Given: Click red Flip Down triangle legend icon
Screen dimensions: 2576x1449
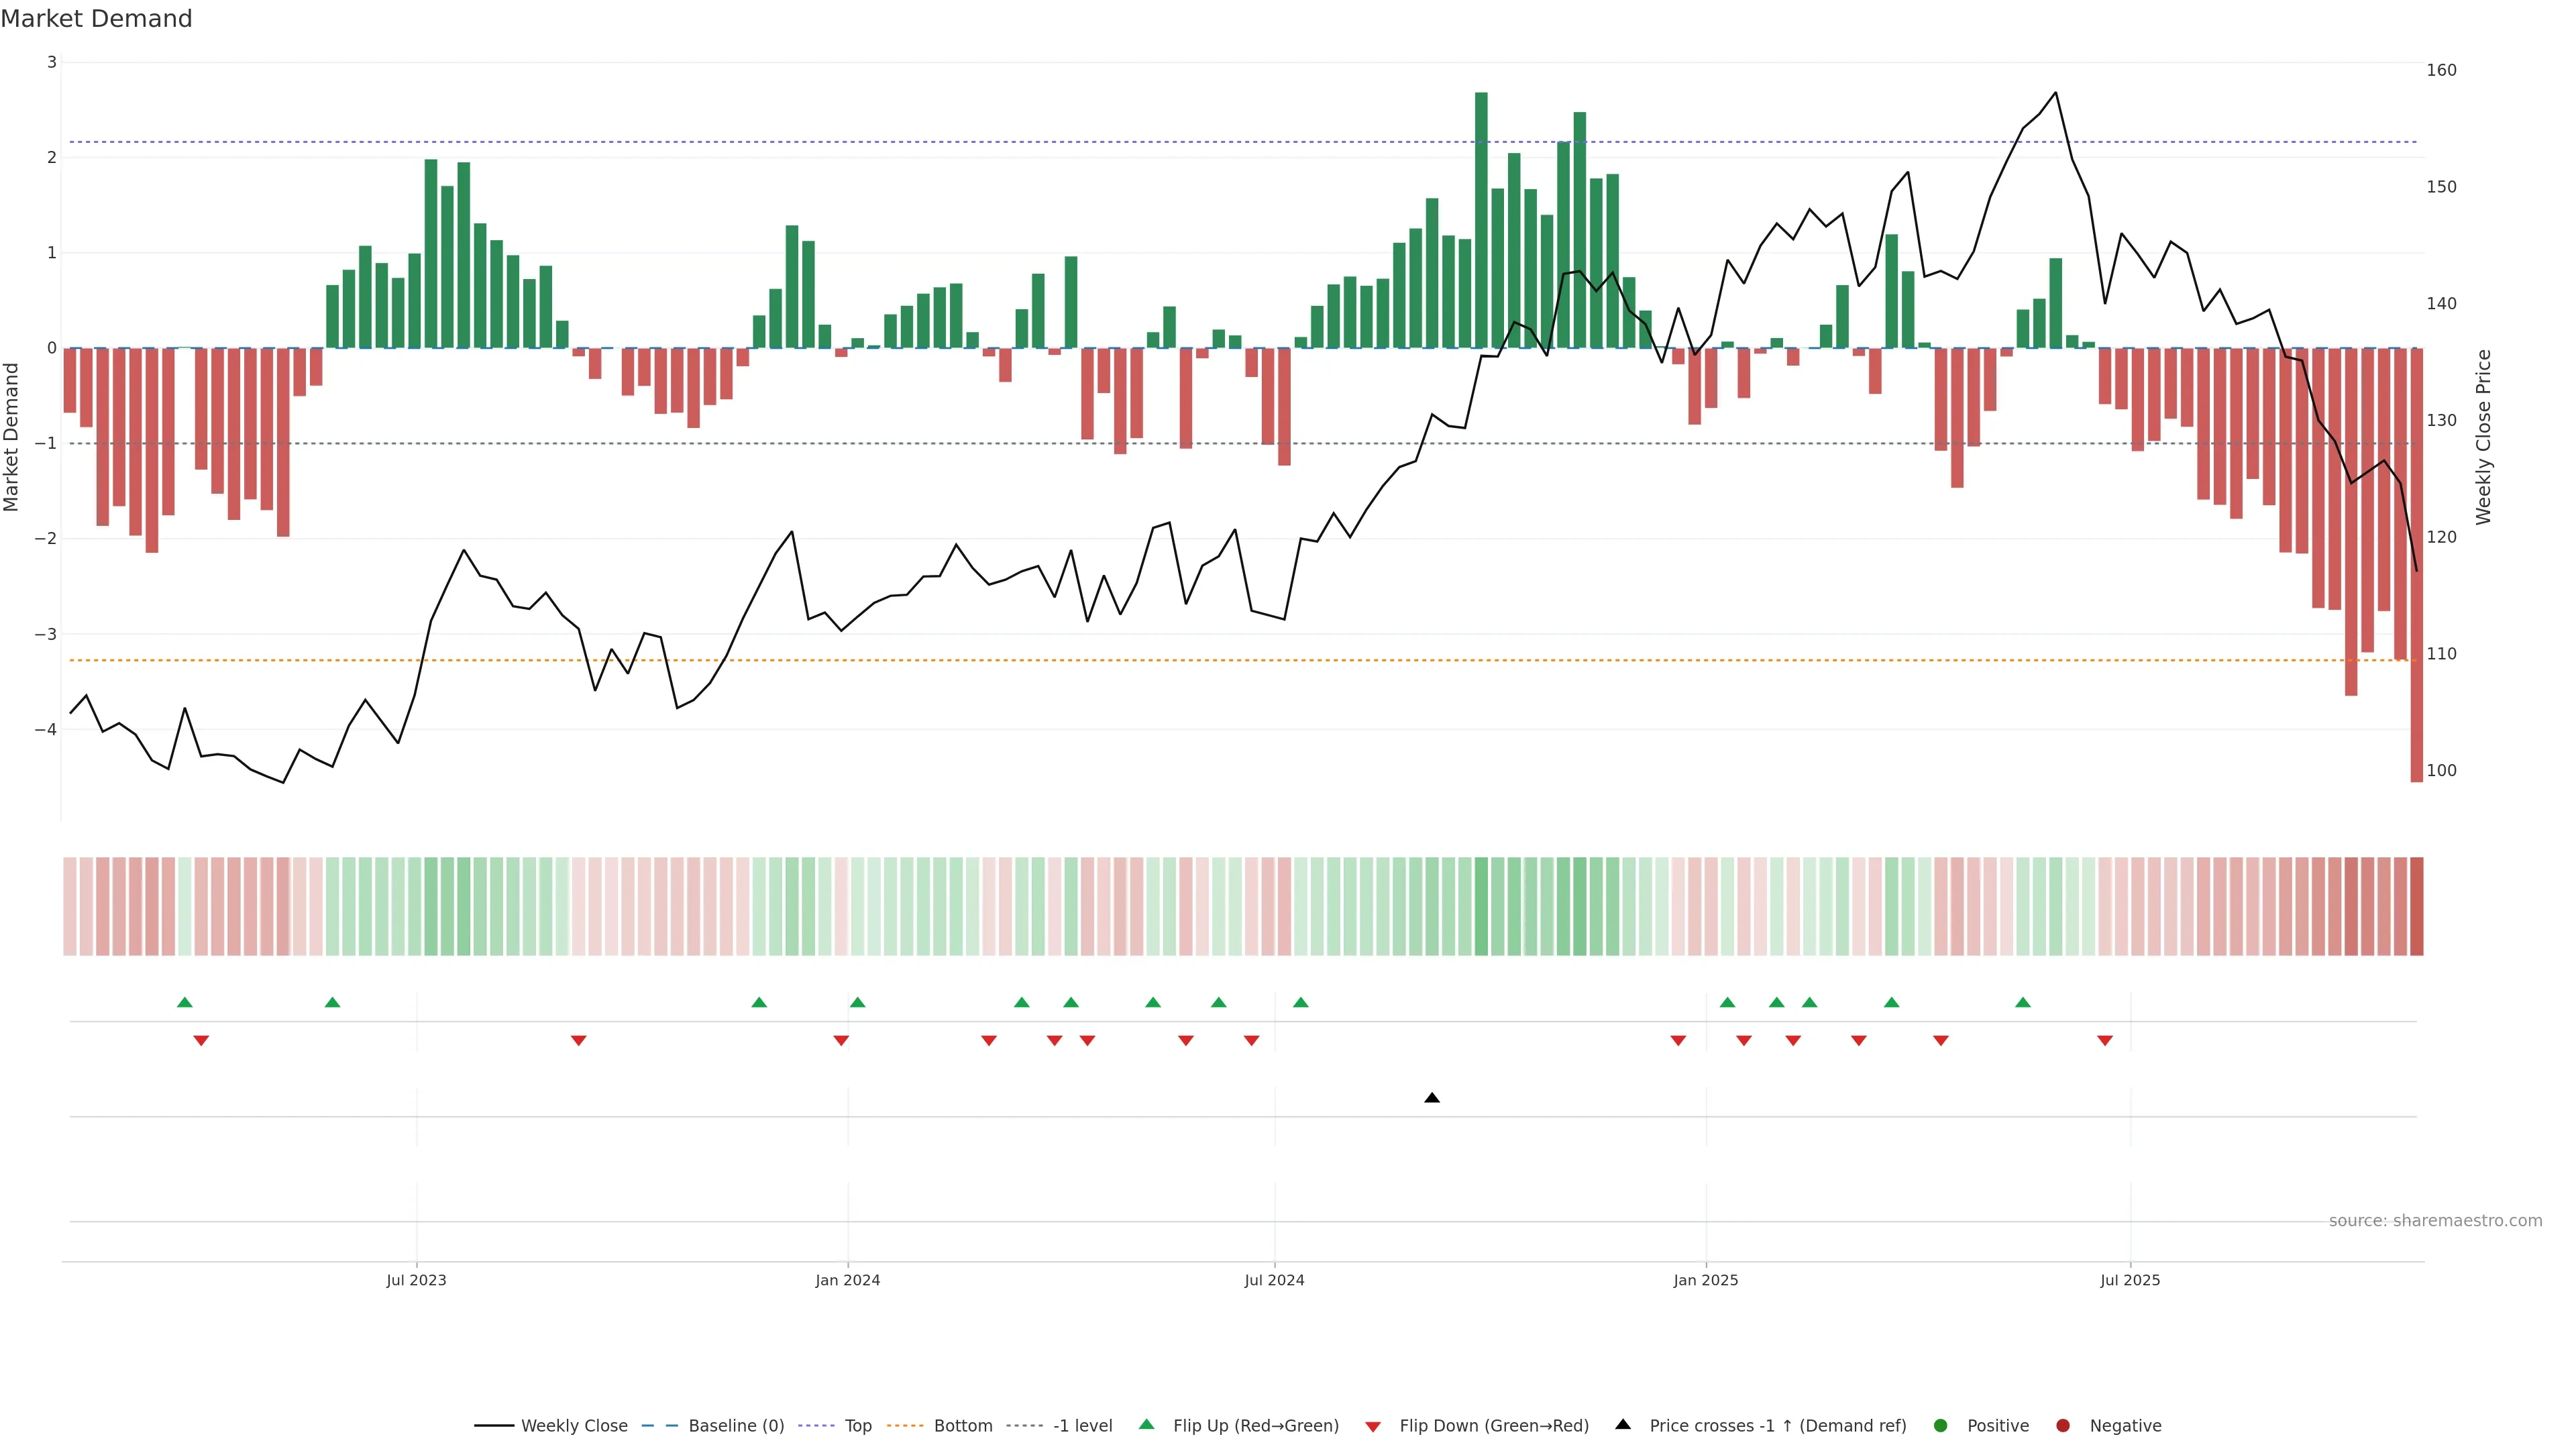Looking at the screenshot, I should 1373,1426.
